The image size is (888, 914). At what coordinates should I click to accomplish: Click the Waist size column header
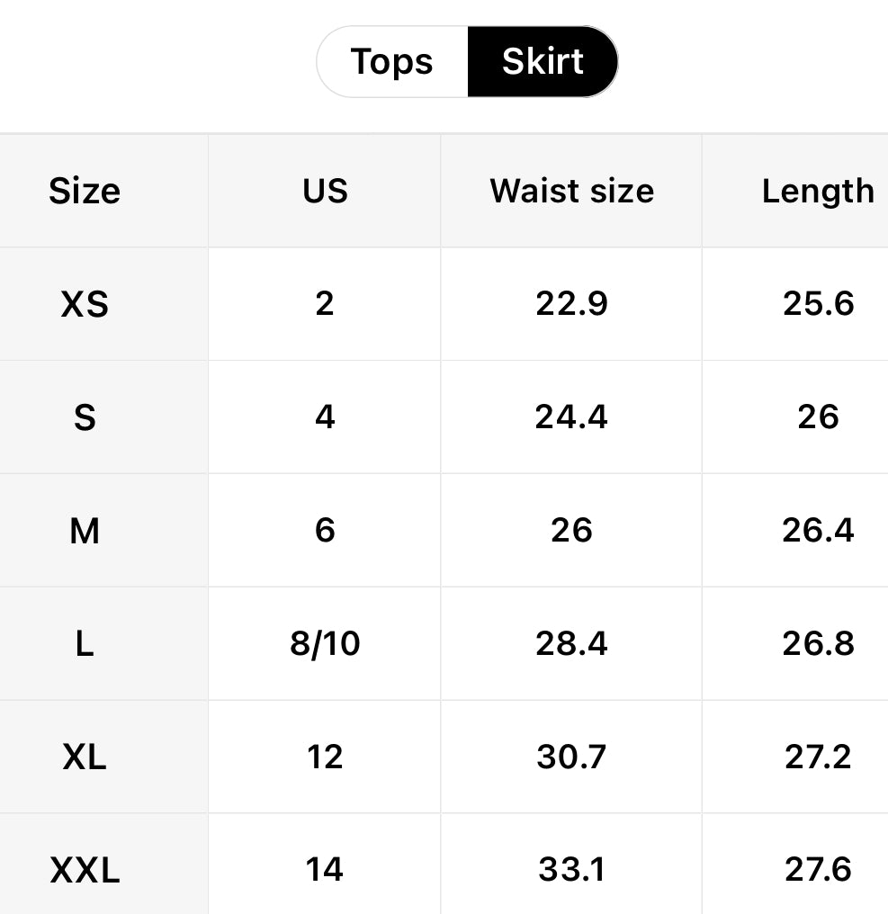click(x=570, y=191)
